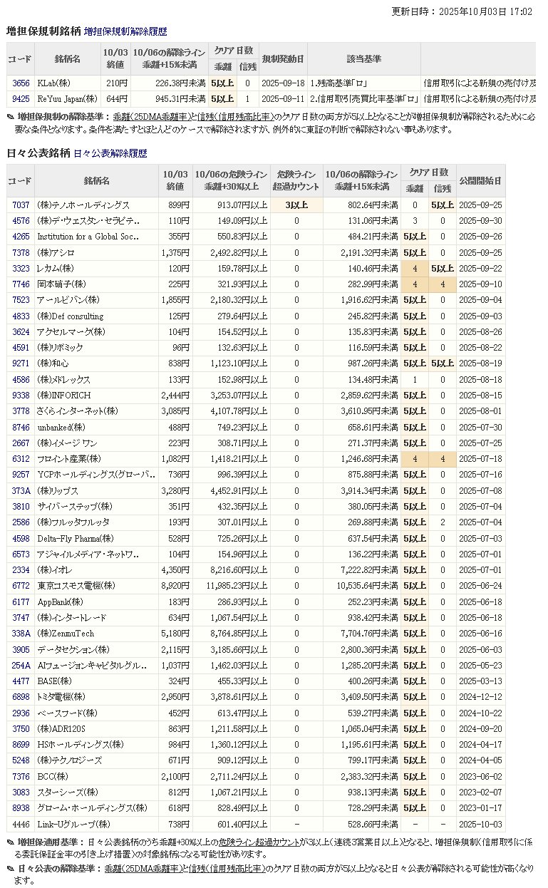Screen dimensions: 548x888
Task: Select code 6772 東京コスモス電機
Action: coord(21,586)
